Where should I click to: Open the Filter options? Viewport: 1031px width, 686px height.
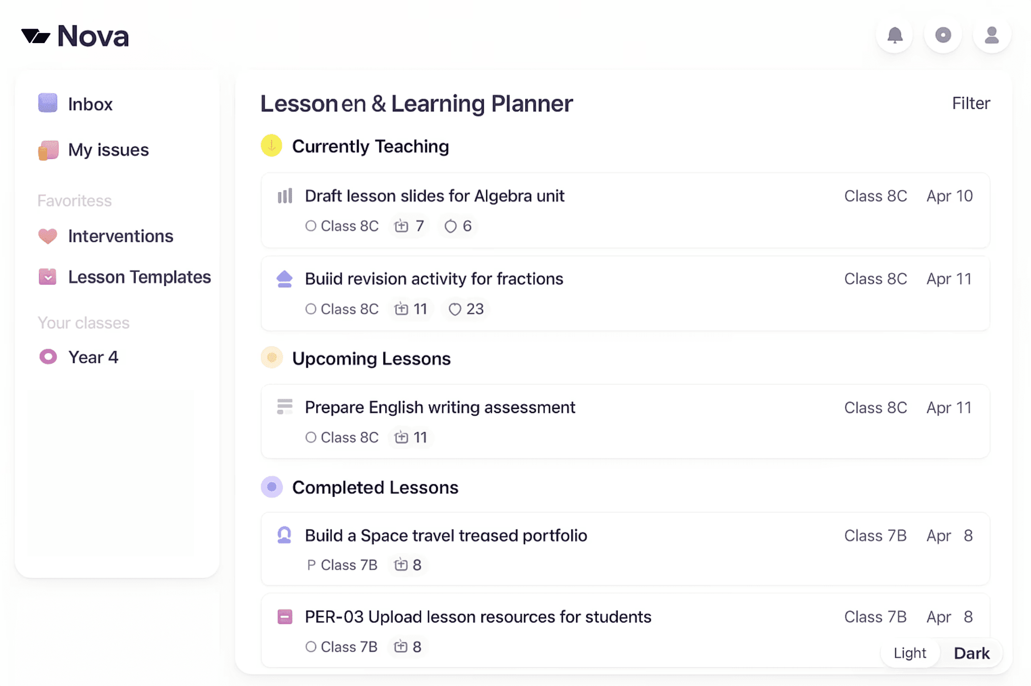coord(971,103)
